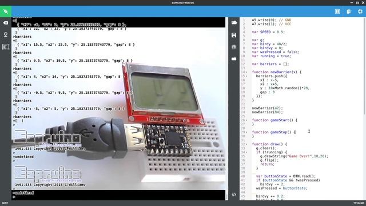Click code line 'newBarrier(84);'
The width and height of the screenshot is (366, 206).
pos(267,112)
